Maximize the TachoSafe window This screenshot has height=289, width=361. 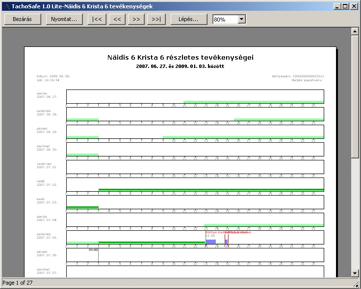tap(345, 6)
